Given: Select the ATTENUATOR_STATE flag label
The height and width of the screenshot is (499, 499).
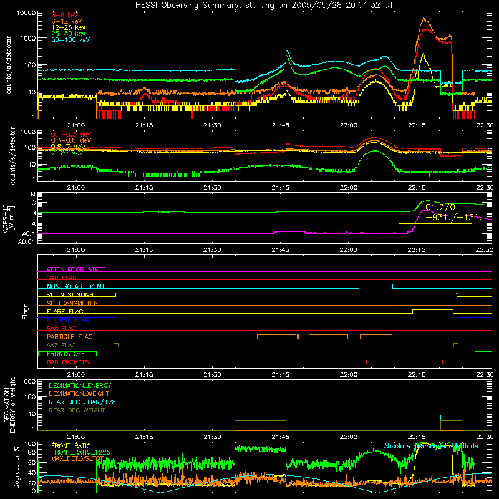Looking at the screenshot, I should [75, 269].
